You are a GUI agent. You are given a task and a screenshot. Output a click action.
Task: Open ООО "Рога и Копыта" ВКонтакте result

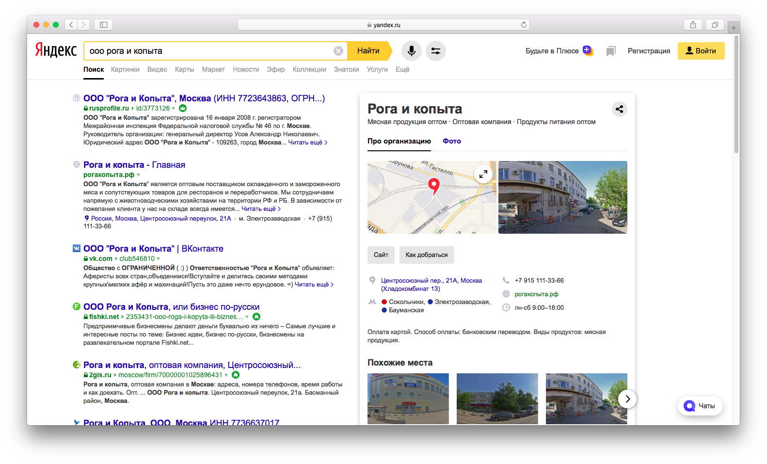tap(153, 249)
